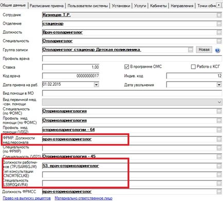The image size is (223, 202).
Task: Click the Новая button
Action: 204,50
